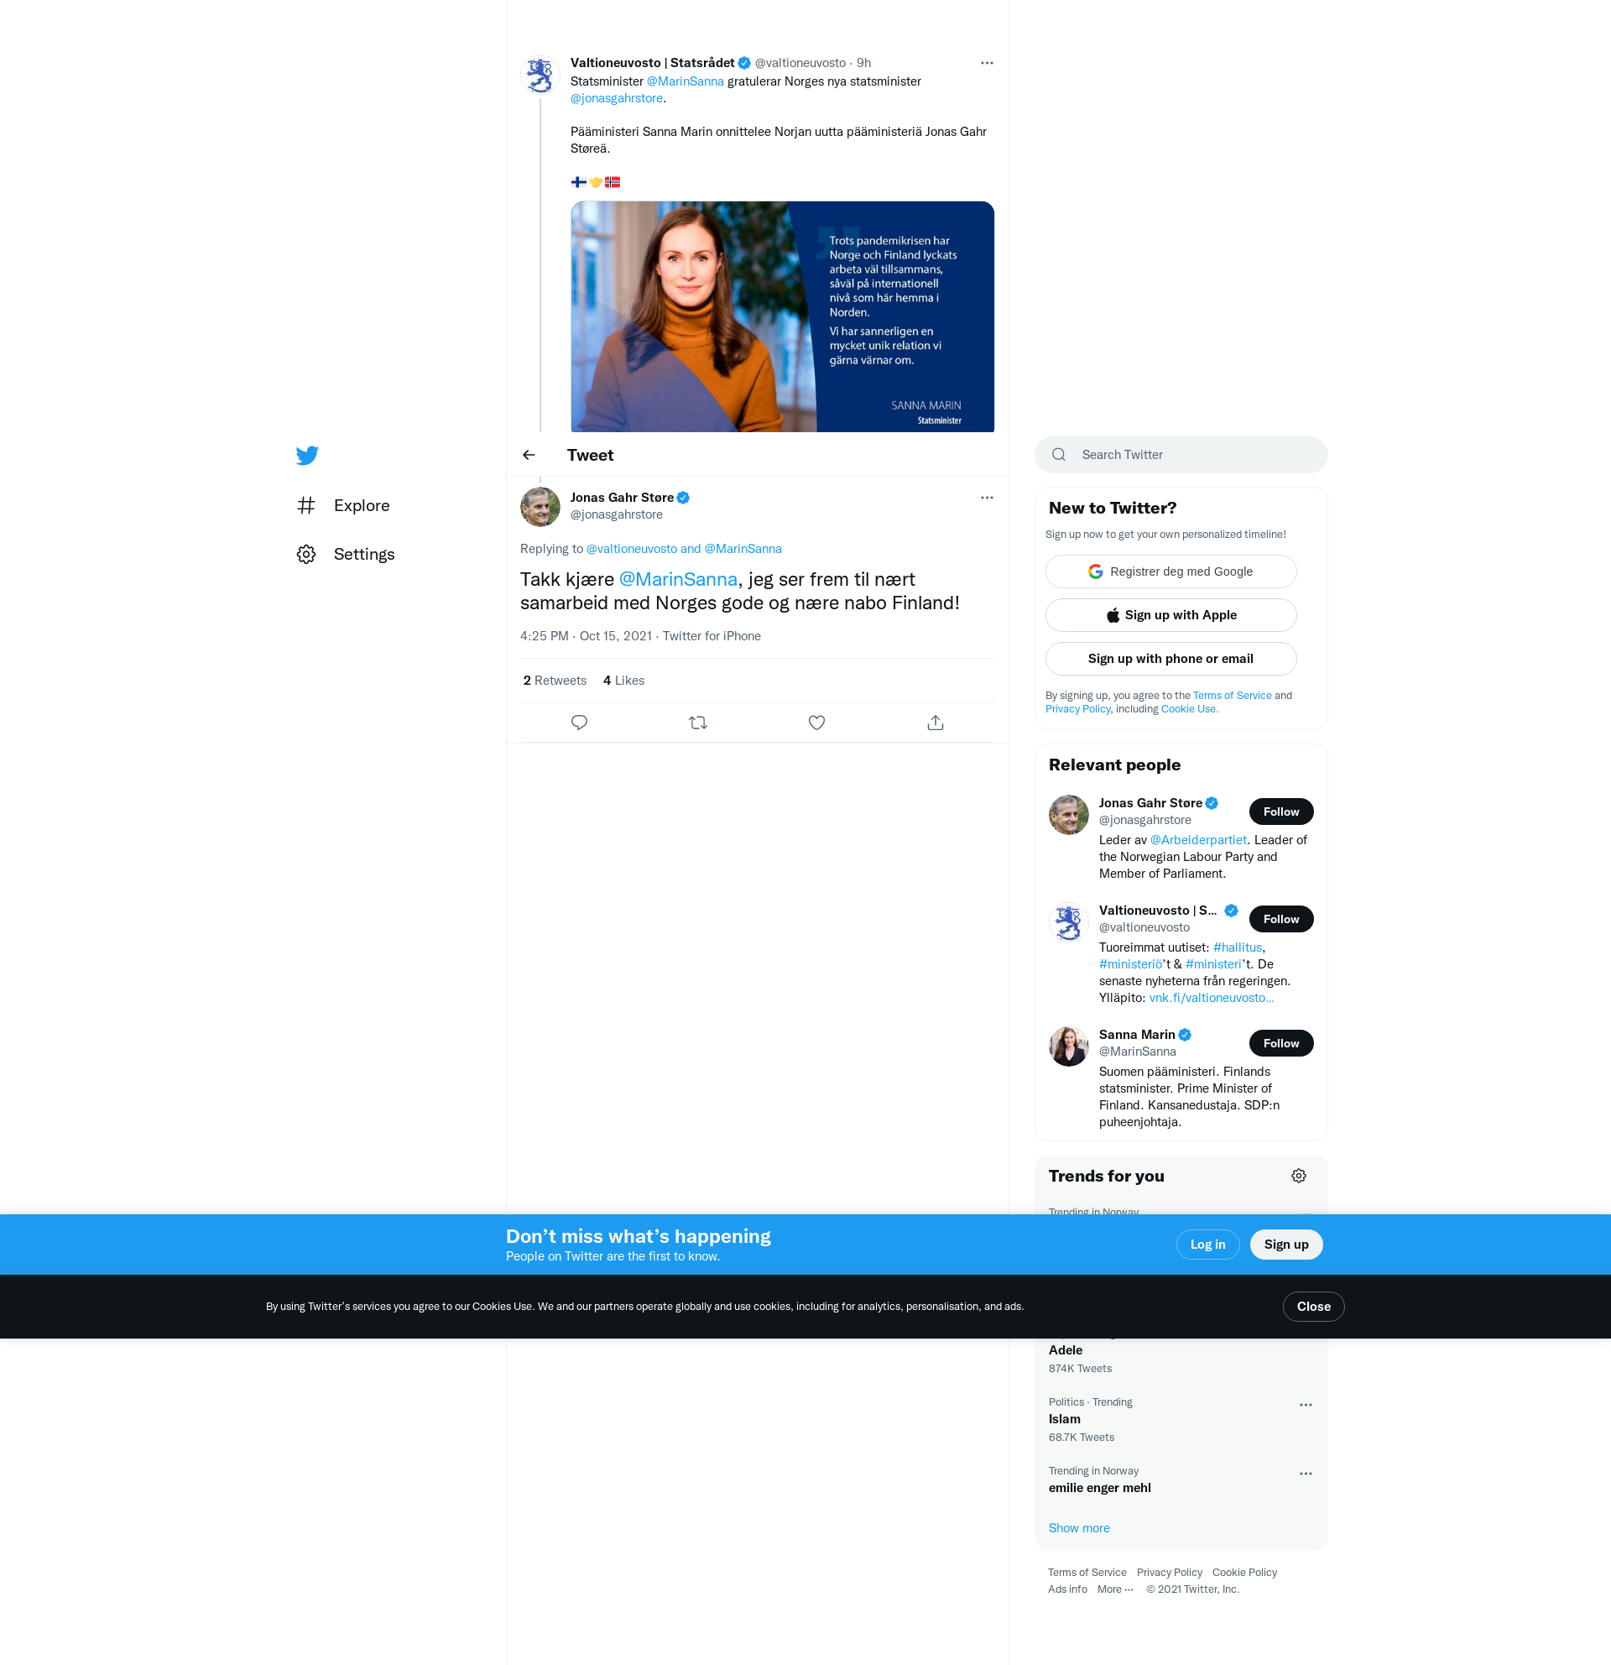1611x1665 pixels.
Task: Click Log in on the blue banner
Action: pyautogui.click(x=1207, y=1245)
